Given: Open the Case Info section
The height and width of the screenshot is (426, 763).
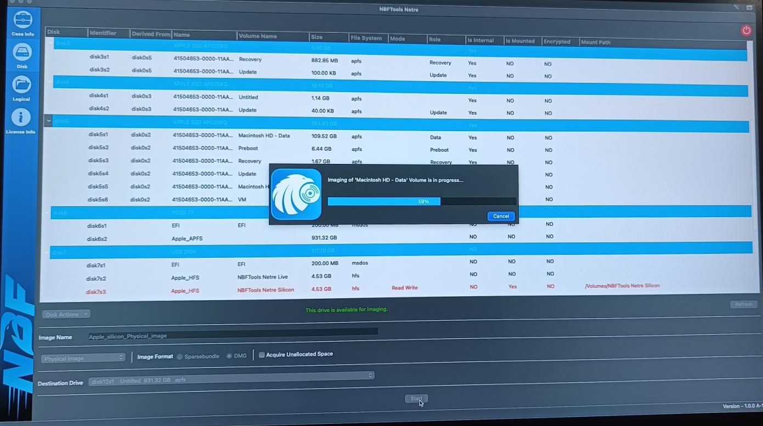Looking at the screenshot, I should [x=22, y=24].
